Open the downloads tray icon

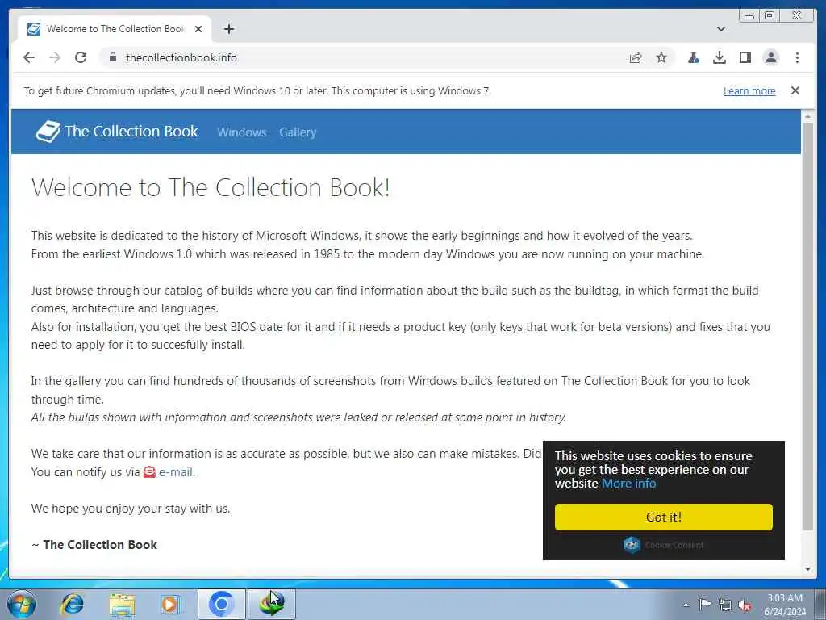point(719,57)
